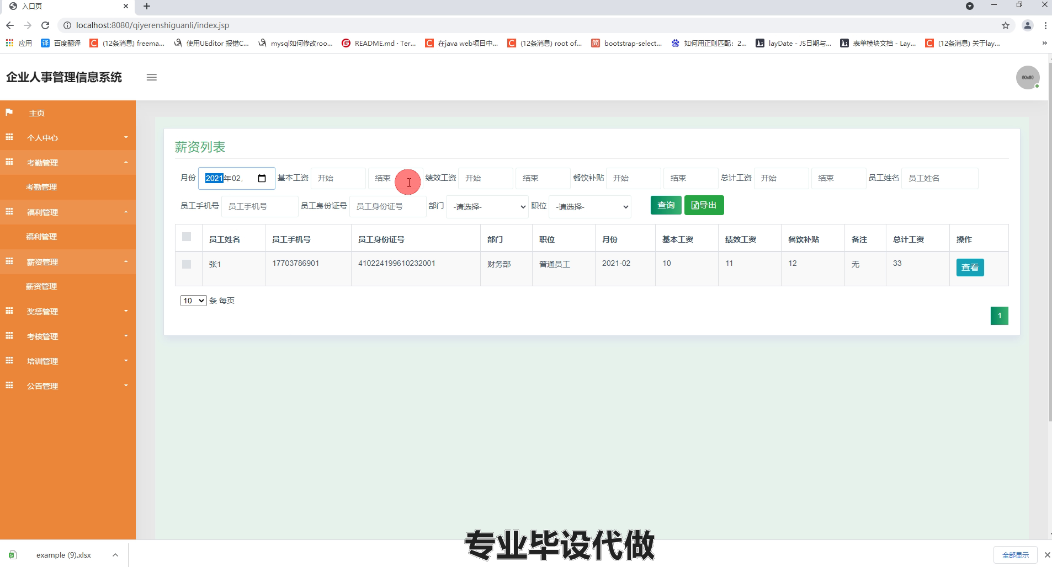Open the download options chevron for example (9).xlsx
The width and height of the screenshot is (1052, 567).
(x=115, y=555)
